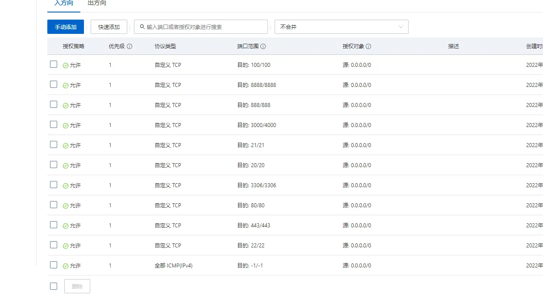The height and width of the screenshot is (296, 543).
Task: Click 源: 0.0.0.0/0 in the 21/21 row
Action: coord(357,145)
